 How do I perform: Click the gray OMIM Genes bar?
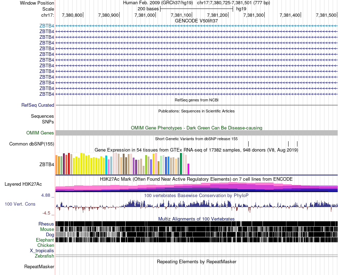tap(197, 133)
